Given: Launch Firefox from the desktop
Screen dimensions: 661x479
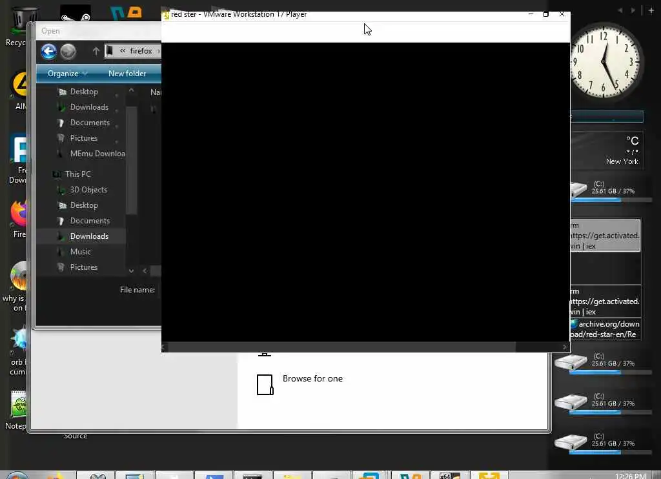Looking at the screenshot, I should coord(19,219).
